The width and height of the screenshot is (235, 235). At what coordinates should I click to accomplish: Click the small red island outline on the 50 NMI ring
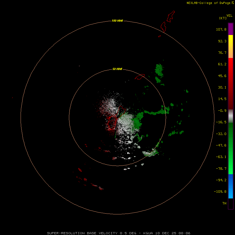(140, 77)
